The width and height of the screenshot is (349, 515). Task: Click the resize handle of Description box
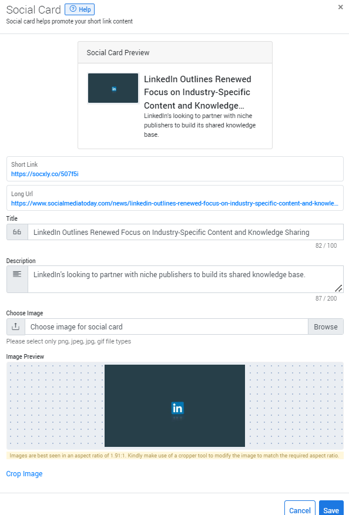pyautogui.click(x=338, y=288)
